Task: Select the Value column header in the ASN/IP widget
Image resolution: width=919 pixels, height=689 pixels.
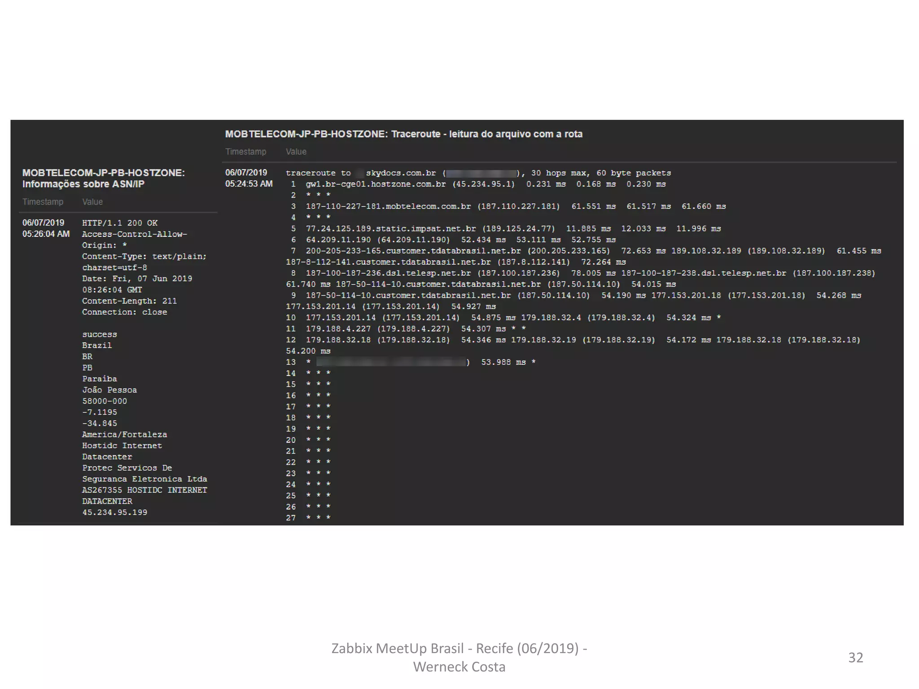Action: [92, 202]
